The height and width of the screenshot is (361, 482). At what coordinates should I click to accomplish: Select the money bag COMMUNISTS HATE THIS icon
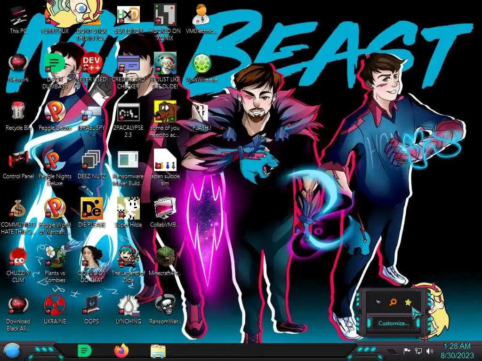18,209
